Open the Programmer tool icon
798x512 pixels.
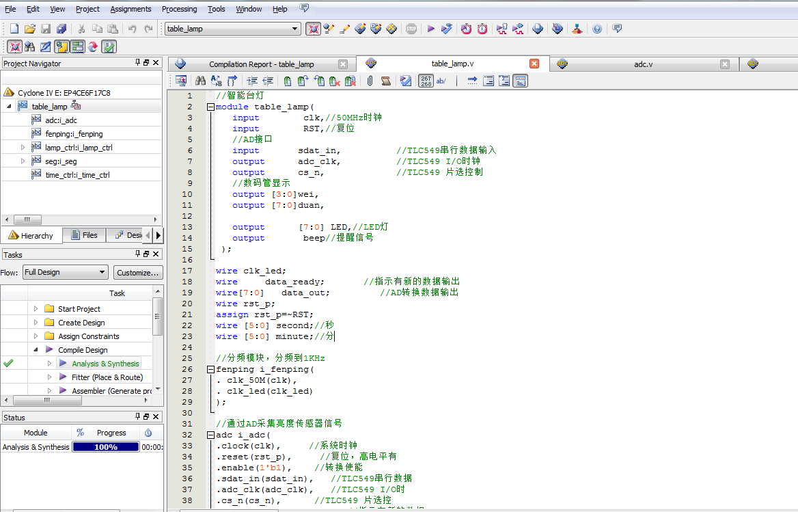click(558, 29)
